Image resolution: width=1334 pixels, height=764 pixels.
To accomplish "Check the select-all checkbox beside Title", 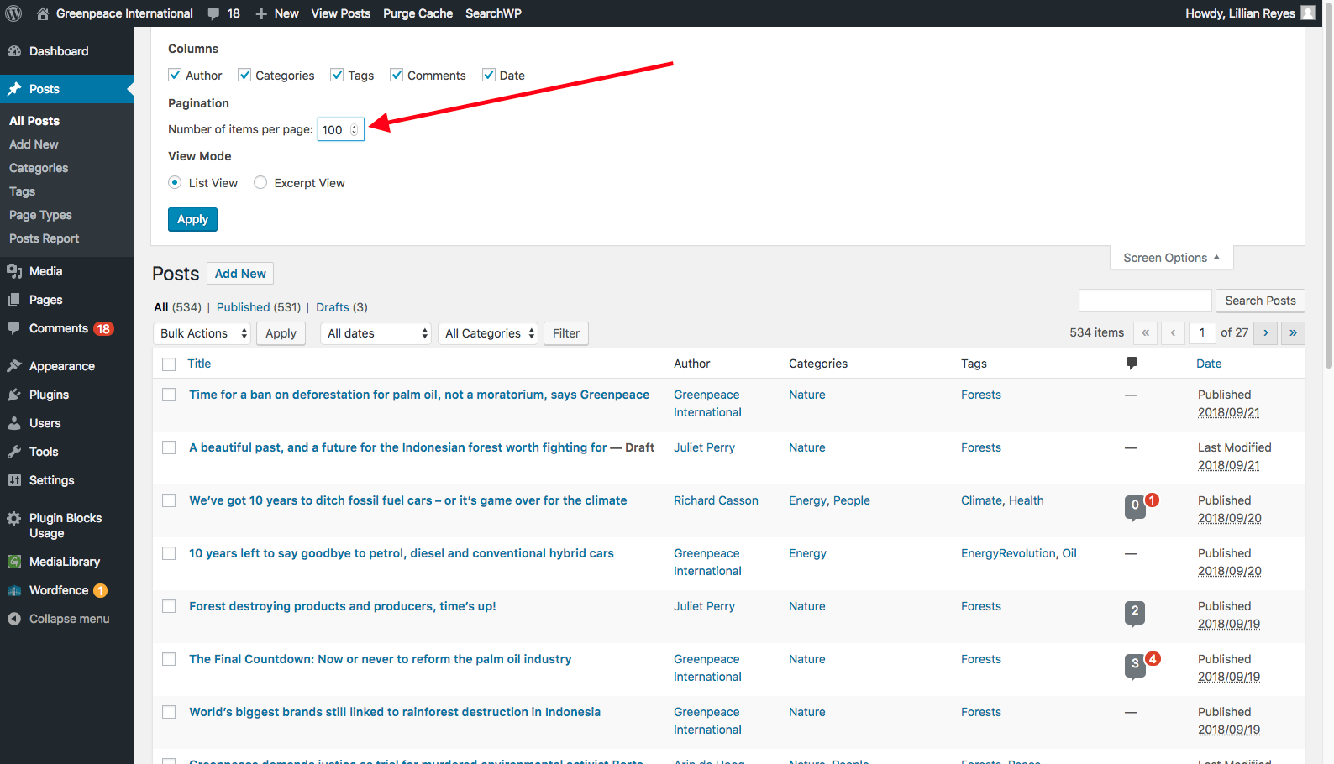I will pyautogui.click(x=169, y=364).
